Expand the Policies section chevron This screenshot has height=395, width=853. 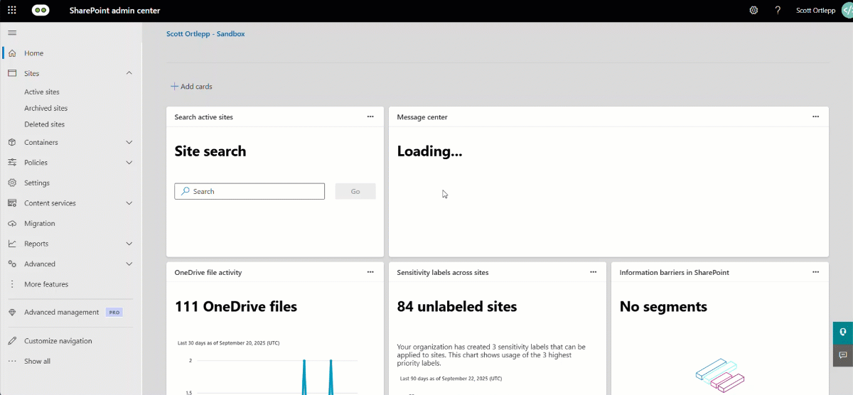pos(129,163)
